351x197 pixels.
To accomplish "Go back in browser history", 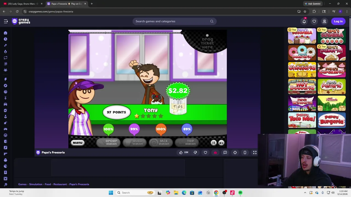I will (4, 11).
